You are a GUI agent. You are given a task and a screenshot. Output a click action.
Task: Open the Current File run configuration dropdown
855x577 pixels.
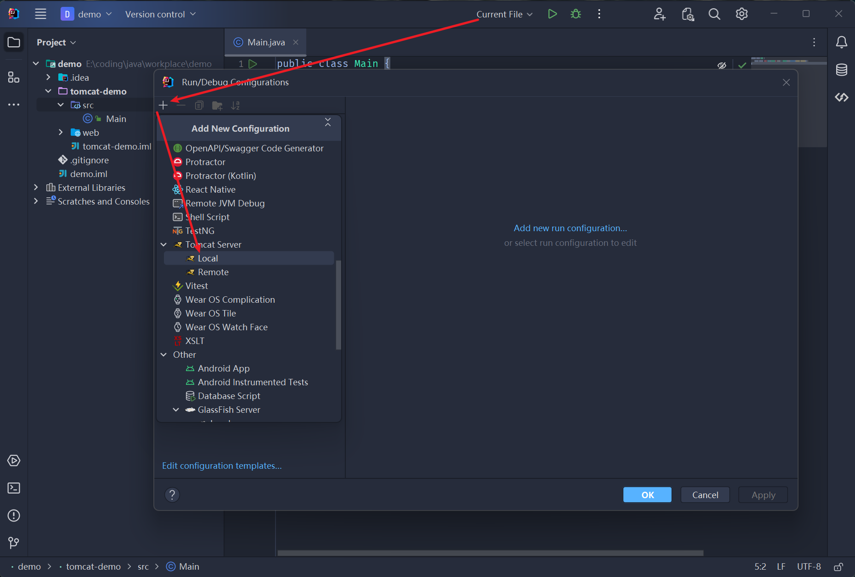point(504,14)
